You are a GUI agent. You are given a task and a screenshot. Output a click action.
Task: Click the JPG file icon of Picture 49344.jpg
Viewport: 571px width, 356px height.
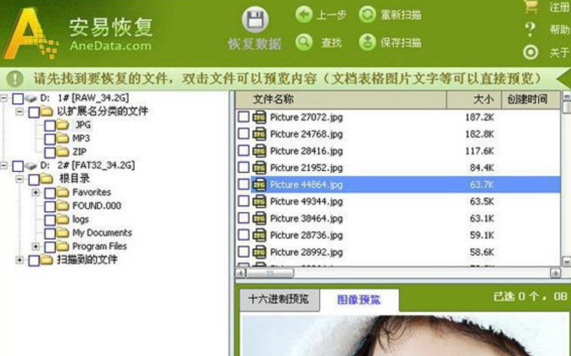[x=260, y=201]
